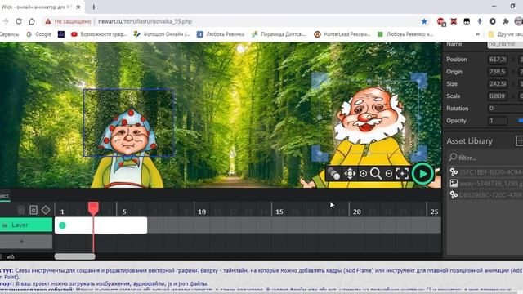Open the Фотошоп Онлайн bookmark

pyautogui.click(x=162, y=34)
